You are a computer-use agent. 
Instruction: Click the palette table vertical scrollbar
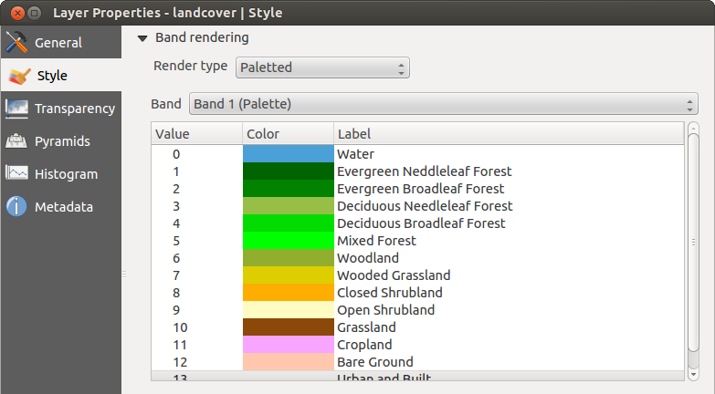(693, 246)
